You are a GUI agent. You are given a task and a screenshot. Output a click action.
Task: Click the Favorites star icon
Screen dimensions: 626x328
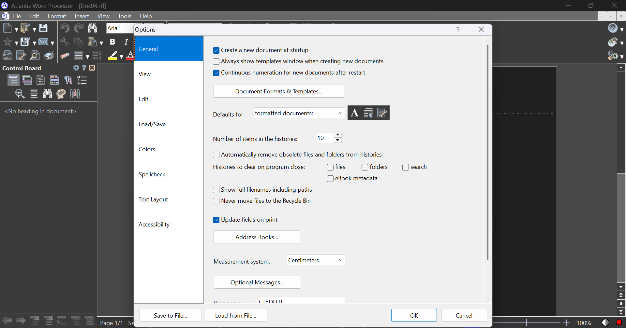(x=7, y=42)
